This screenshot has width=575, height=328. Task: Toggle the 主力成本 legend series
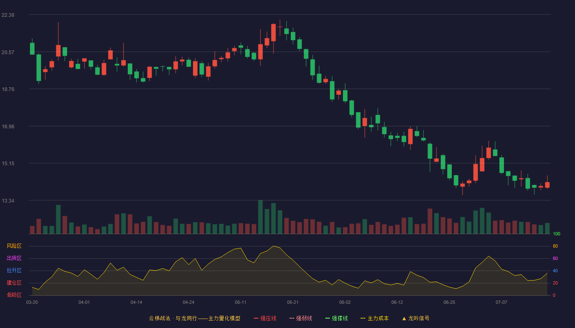click(375, 318)
